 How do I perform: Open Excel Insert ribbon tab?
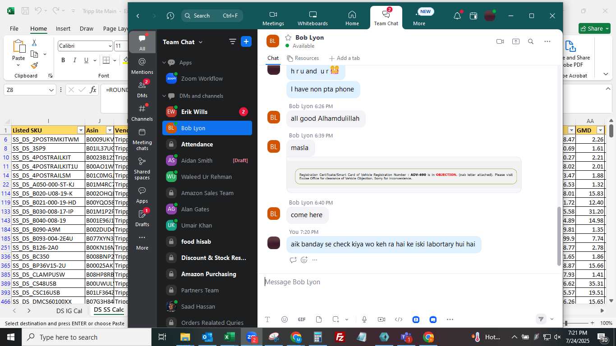(63, 28)
